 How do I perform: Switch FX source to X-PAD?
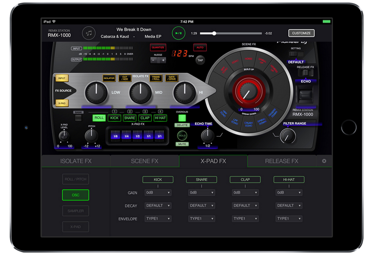click(62, 103)
